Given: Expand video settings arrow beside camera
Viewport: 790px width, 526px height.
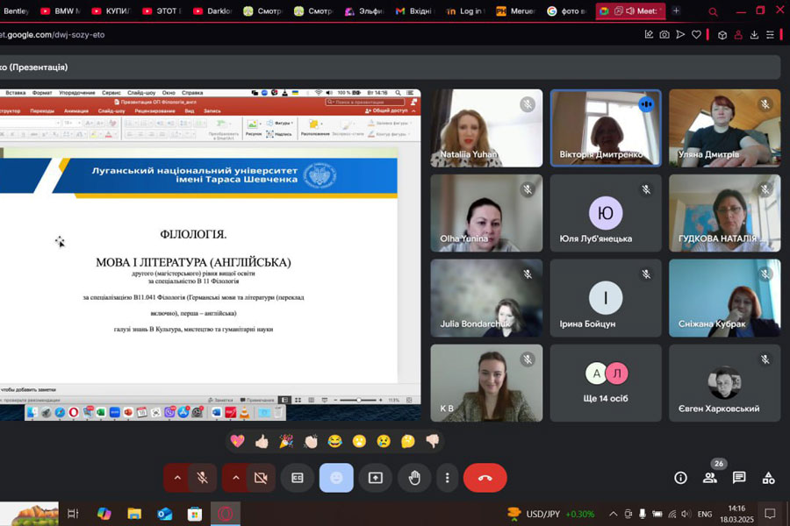Looking at the screenshot, I should click(x=235, y=478).
